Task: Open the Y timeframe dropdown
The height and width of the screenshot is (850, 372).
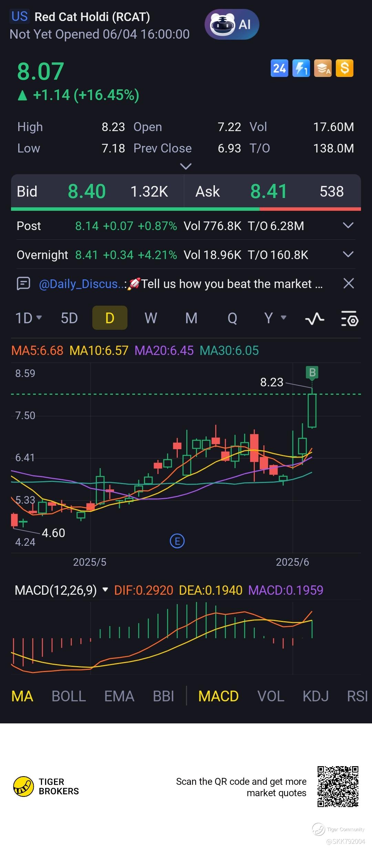Action: point(275,318)
